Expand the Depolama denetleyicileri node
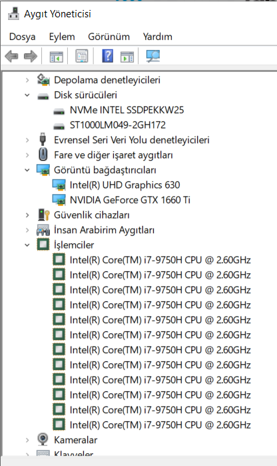 27,80
